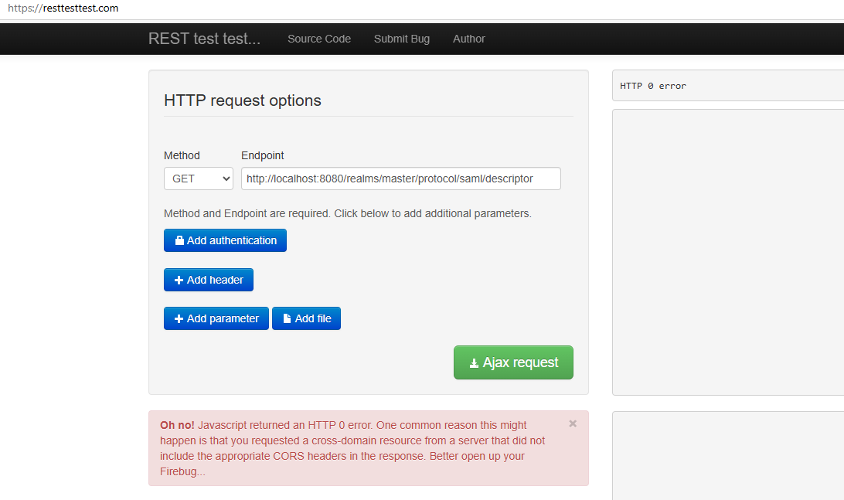The height and width of the screenshot is (500, 844).
Task: Click the Add authentication button
Action: [x=225, y=240]
